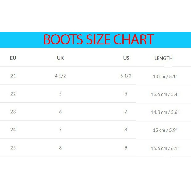This screenshot has height=191, width=191.
Task: Select EU size 25 cell
Action: tap(13, 148)
